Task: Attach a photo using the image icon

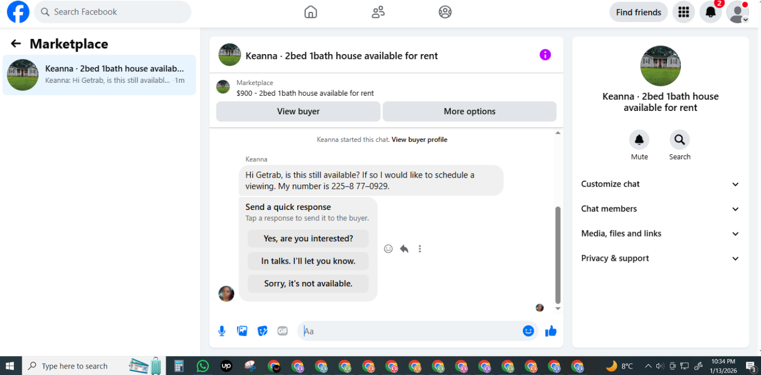Action: [x=242, y=331]
